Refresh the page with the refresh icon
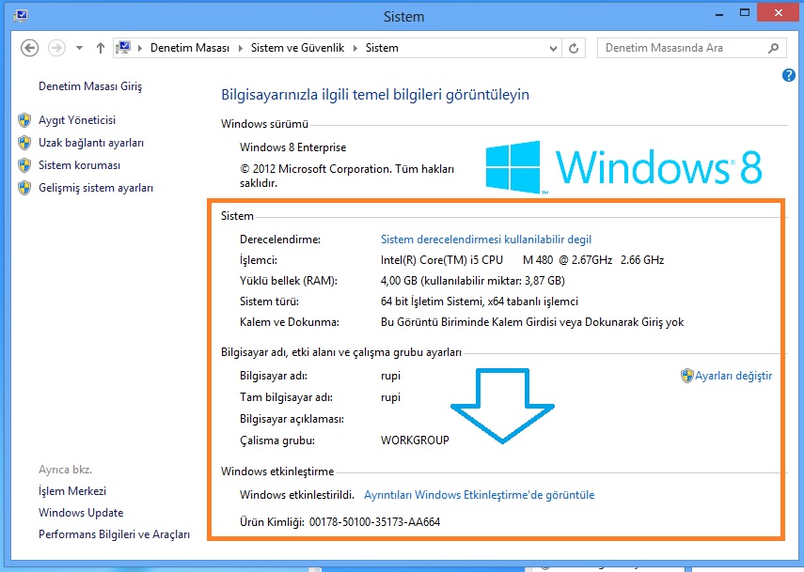This screenshot has height=572, width=804. tap(574, 48)
